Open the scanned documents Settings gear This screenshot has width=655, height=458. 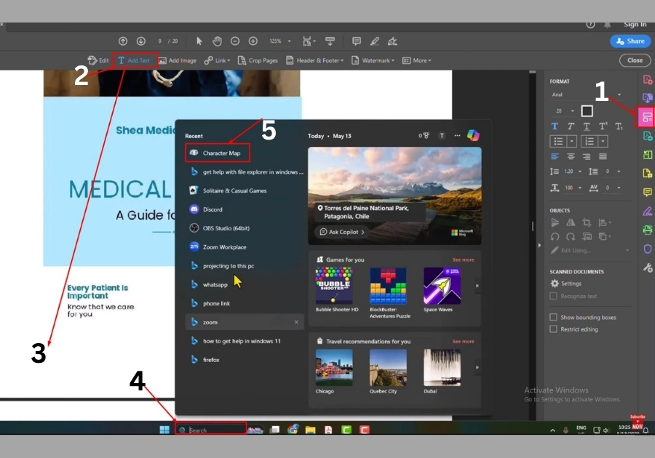tap(555, 284)
